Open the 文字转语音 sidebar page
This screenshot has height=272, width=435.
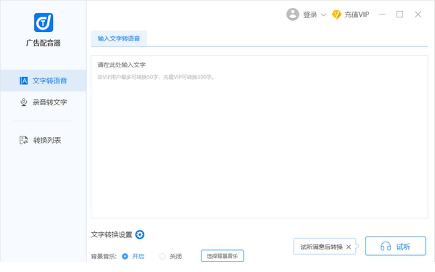click(43, 81)
